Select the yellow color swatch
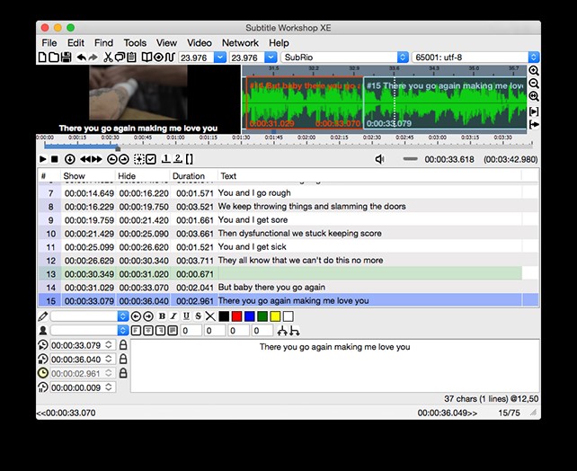577x471 pixels. (x=276, y=316)
